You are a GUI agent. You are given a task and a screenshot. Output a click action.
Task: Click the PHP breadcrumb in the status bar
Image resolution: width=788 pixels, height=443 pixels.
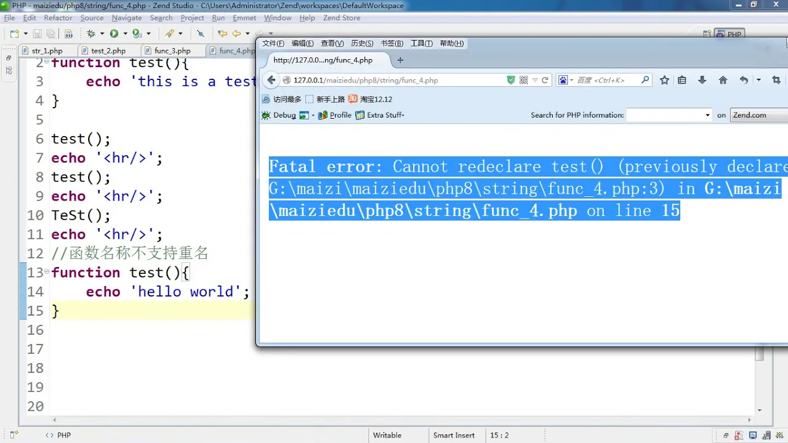58,435
